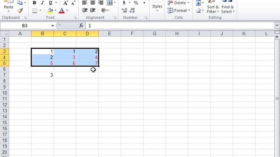The width and height of the screenshot is (280, 157).
Task: Open Merge and Center dropdown arrow
Action: [x=115, y=3]
